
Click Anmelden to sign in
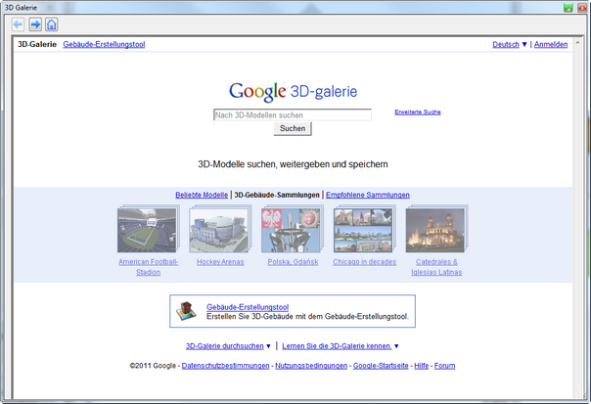[551, 44]
